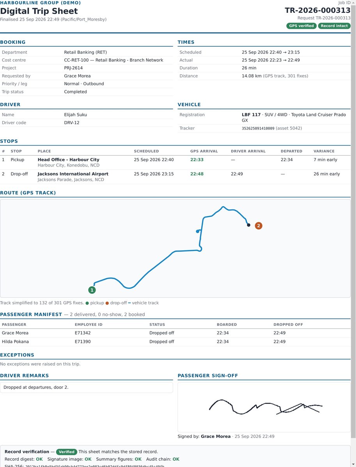The image size is (356, 467).
Task: Click No exceptions were raised message
Action: 40,364
